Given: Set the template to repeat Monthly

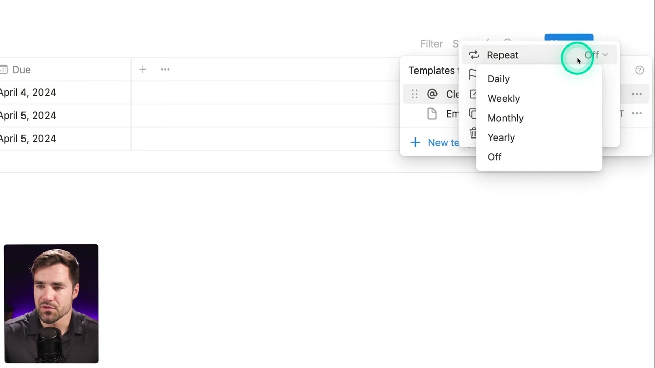Looking at the screenshot, I should coord(506,118).
